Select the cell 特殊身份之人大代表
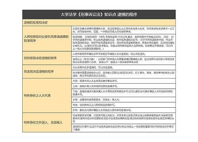The height and width of the screenshot is (142, 198). (x=47, y=95)
